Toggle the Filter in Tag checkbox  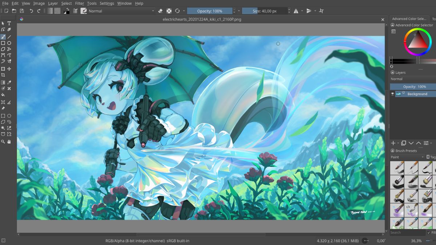(429, 233)
